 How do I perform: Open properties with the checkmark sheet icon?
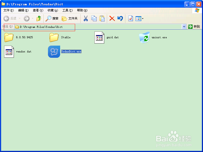point(130,18)
